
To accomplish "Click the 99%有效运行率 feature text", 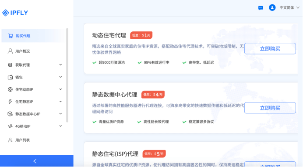I will (156, 62).
